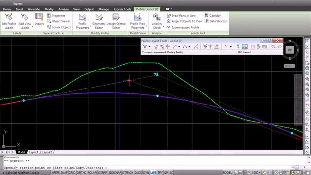Click Edit Profile Labels button
311x175 pixels.
tap(9, 21)
